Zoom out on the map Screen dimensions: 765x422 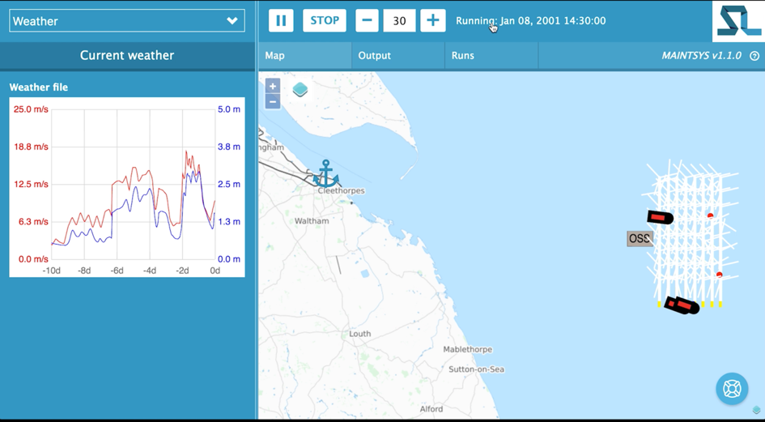click(x=273, y=101)
